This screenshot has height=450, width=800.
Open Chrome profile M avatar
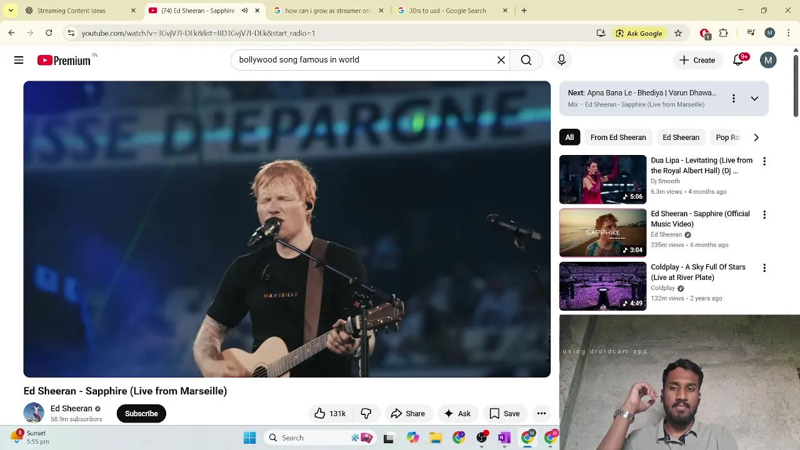(770, 33)
